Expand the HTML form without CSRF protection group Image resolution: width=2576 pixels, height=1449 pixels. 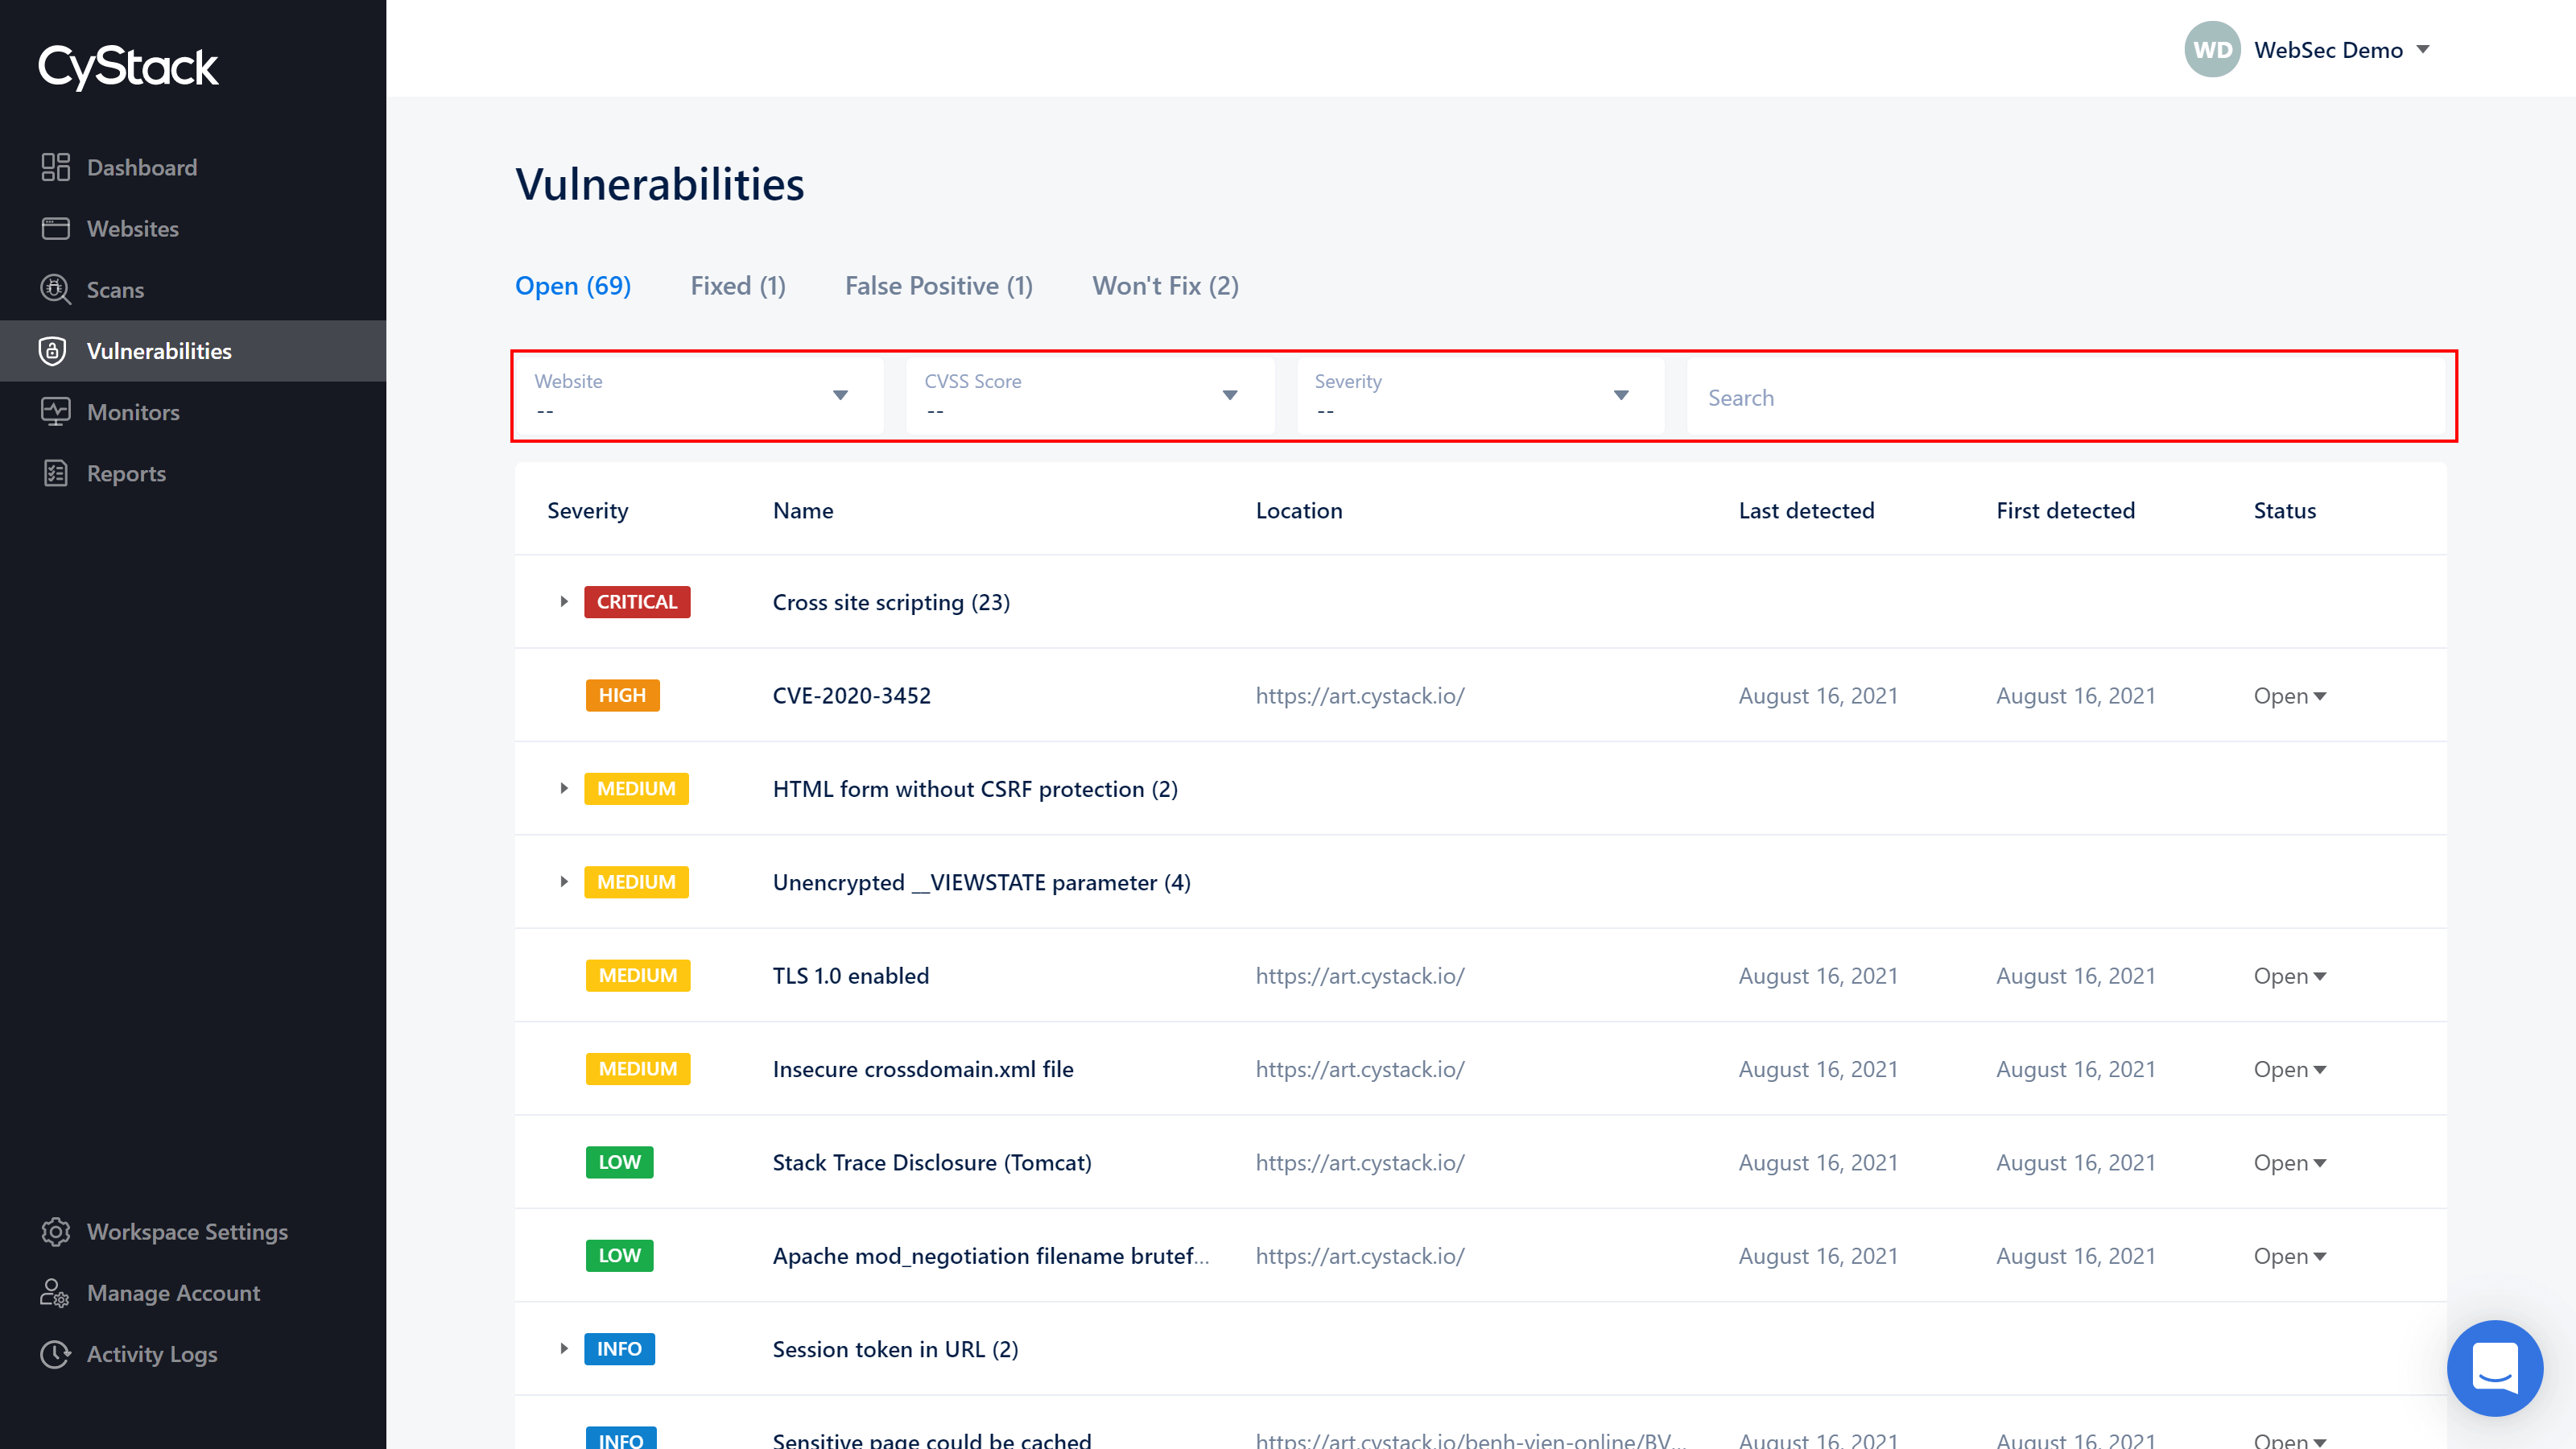[x=564, y=789]
